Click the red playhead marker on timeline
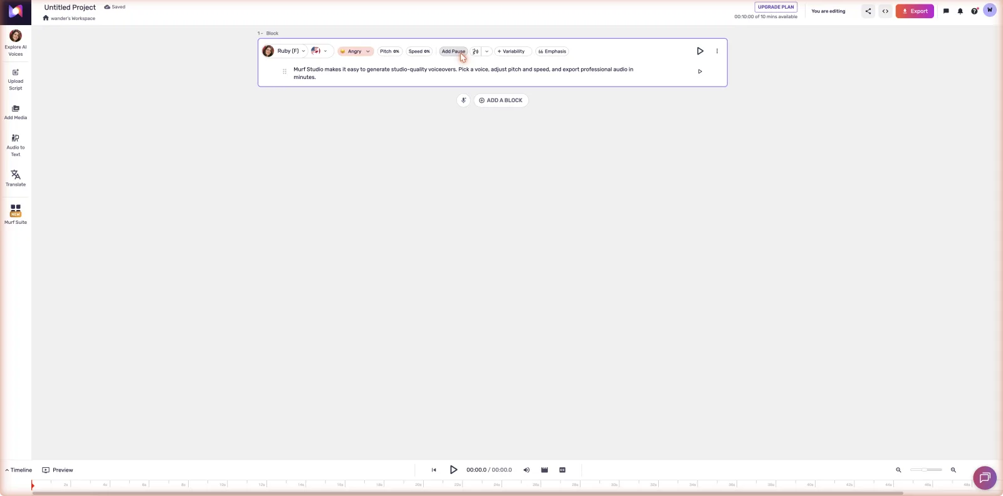Image resolution: width=1003 pixels, height=496 pixels. pyautogui.click(x=33, y=485)
